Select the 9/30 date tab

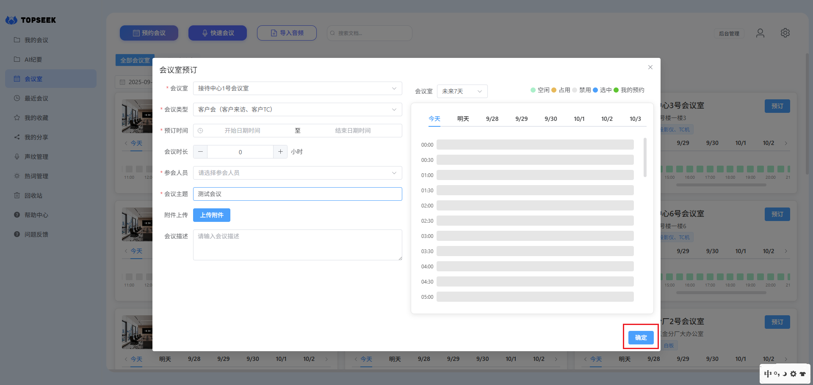point(550,119)
